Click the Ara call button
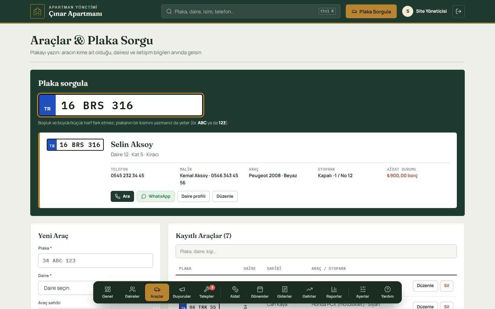Screen dimensions: 495x309 click(122, 196)
